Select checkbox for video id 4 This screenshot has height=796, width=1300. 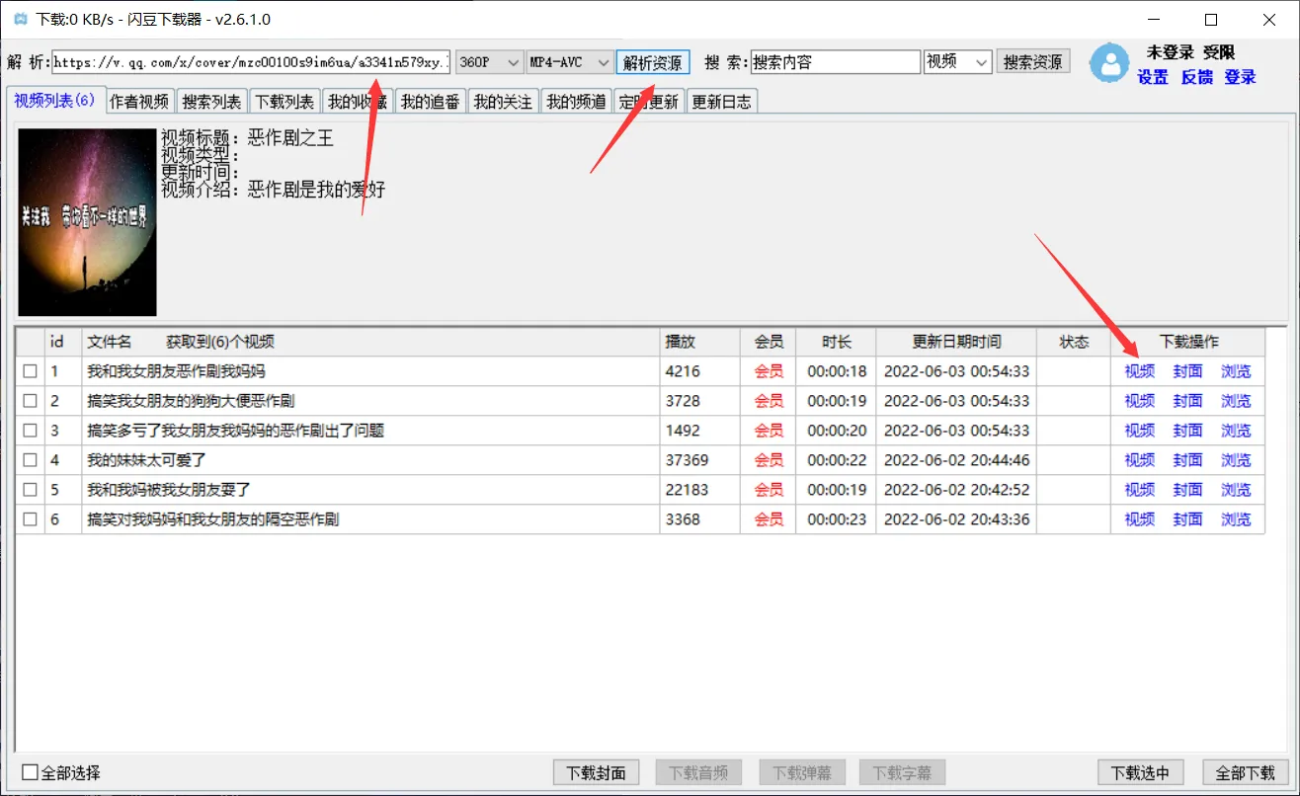pyautogui.click(x=31, y=460)
